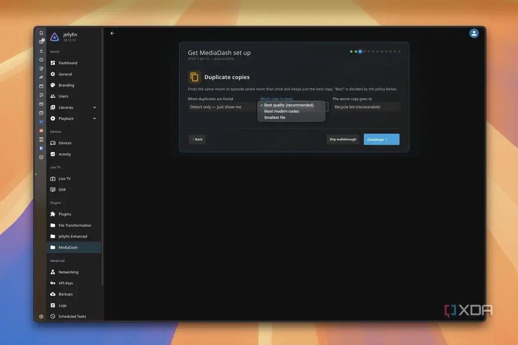Open the downloads panel icon
This screenshot has width=518, height=345.
click(41, 51)
